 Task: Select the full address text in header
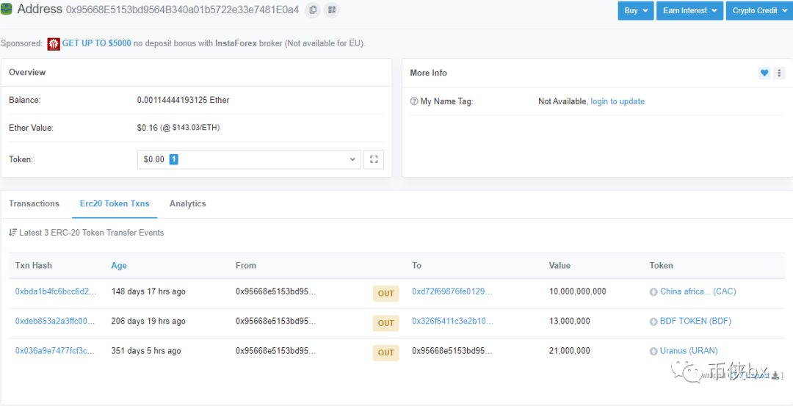(183, 10)
